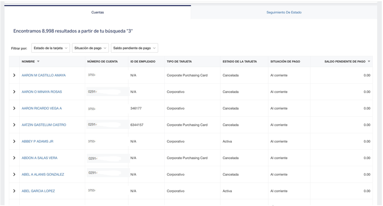
Task: Open the Seguimiento De Estado tab
Action: pos(284,12)
